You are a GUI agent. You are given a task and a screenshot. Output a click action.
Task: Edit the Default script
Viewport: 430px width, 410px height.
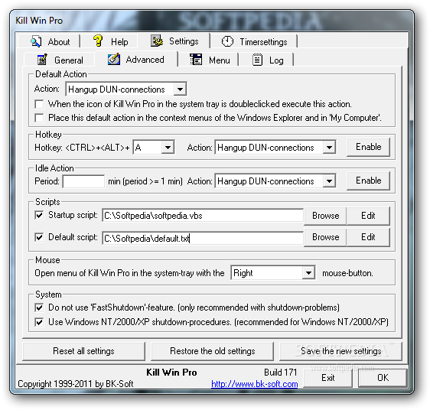368,237
